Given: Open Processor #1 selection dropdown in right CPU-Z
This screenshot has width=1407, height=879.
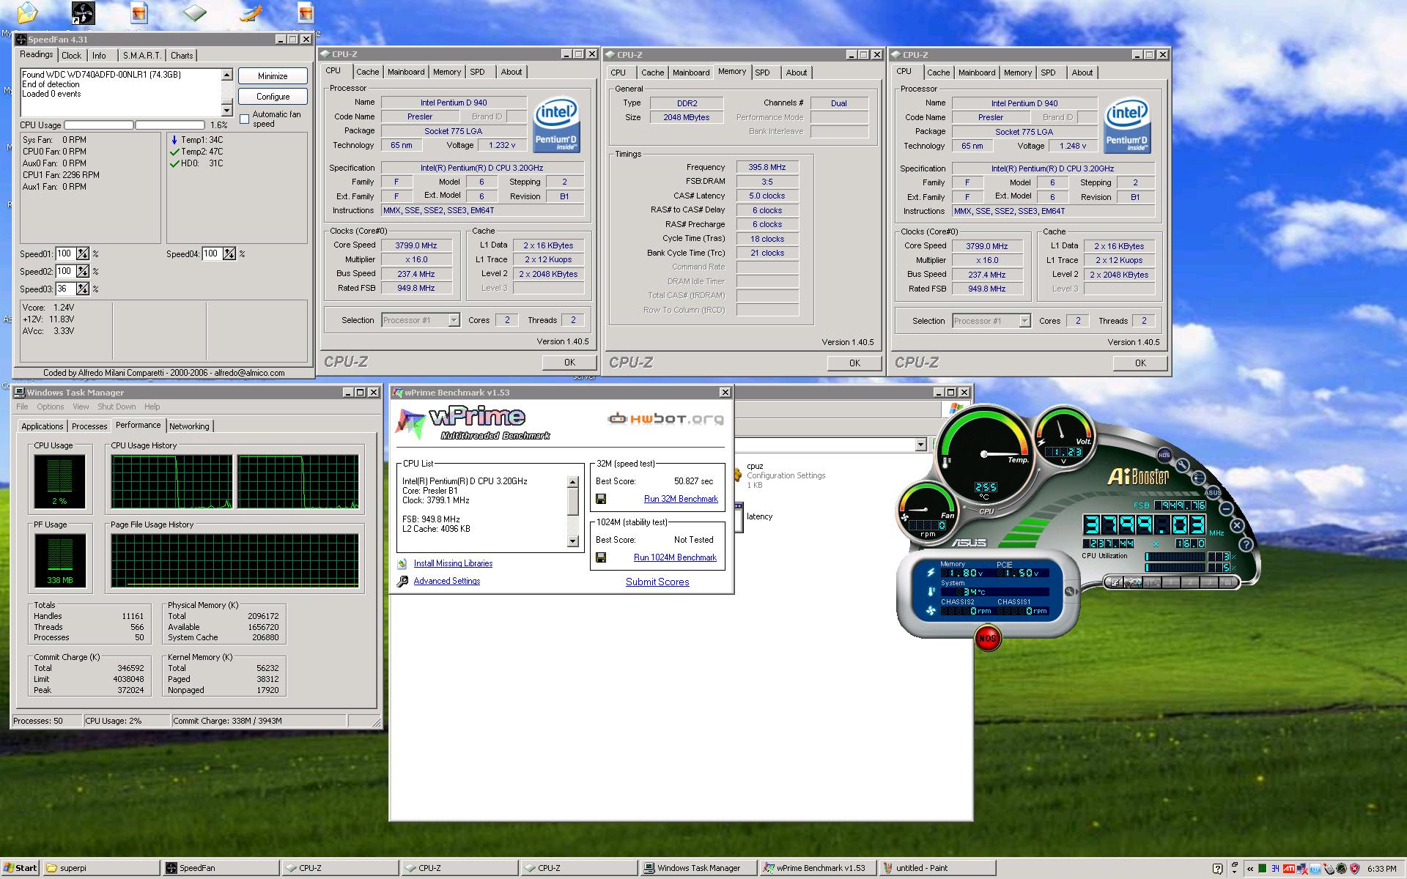Looking at the screenshot, I should [x=1024, y=321].
